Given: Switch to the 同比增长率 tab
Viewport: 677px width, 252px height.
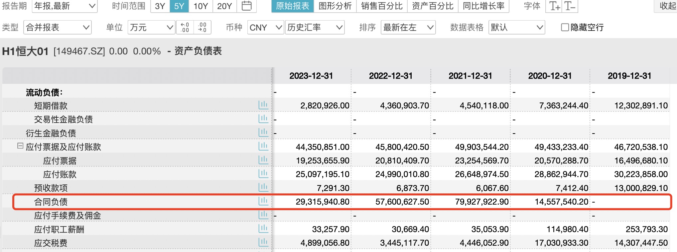Looking at the screenshot, I should pyautogui.click(x=483, y=6).
